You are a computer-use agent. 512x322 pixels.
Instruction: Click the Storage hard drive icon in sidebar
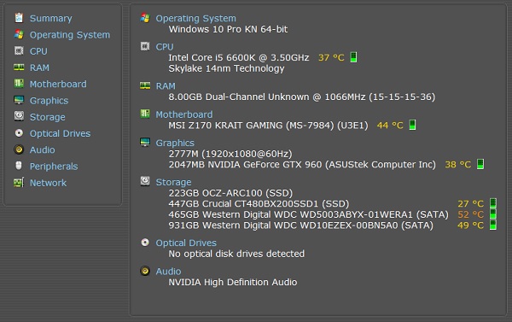click(x=19, y=115)
